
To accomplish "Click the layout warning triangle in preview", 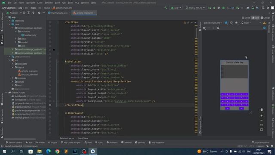I will coord(264,23).
